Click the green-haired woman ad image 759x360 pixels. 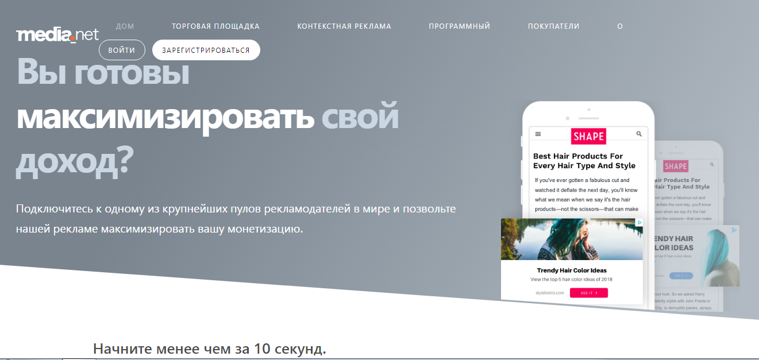pos(572,239)
